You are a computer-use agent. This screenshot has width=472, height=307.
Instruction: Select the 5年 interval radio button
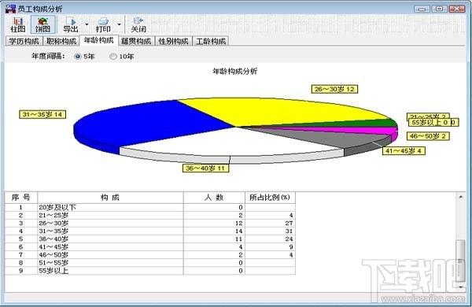78,57
